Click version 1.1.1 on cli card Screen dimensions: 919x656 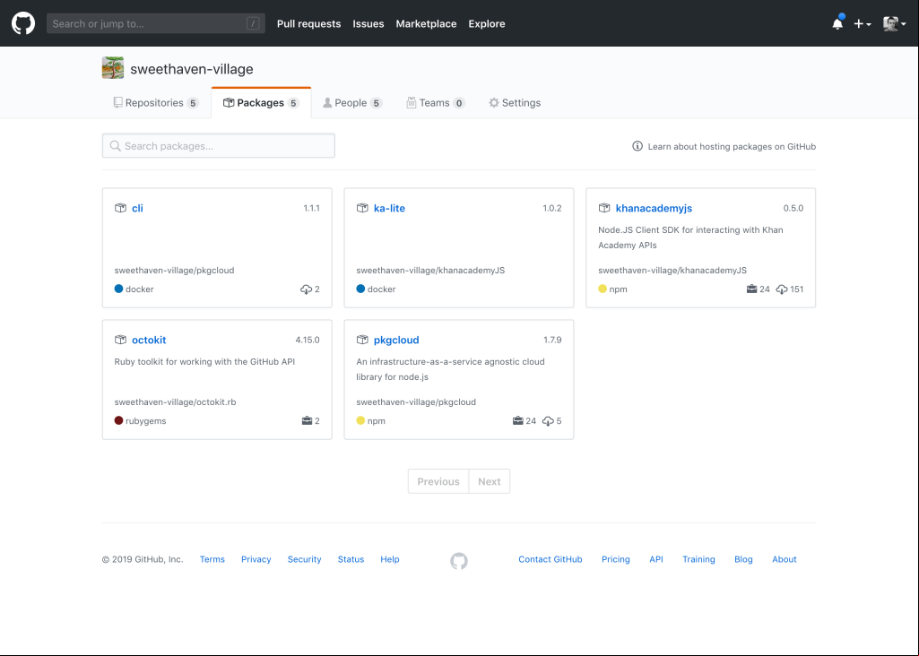point(311,208)
